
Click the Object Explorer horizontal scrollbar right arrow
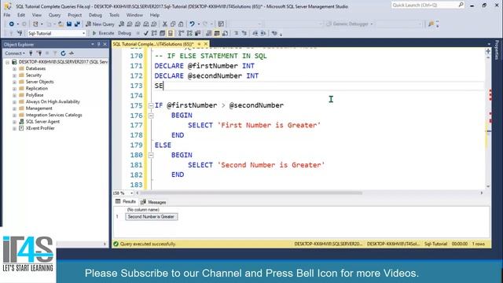pyautogui.click(x=105, y=244)
